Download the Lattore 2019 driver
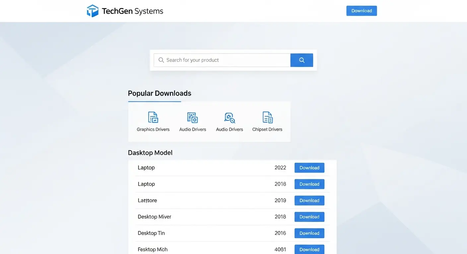 point(309,200)
